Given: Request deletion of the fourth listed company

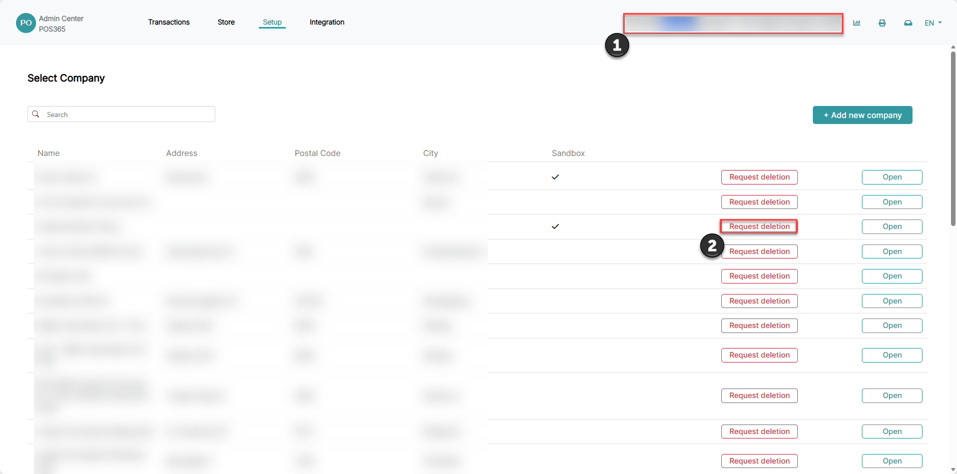Looking at the screenshot, I should tap(759, 251).
